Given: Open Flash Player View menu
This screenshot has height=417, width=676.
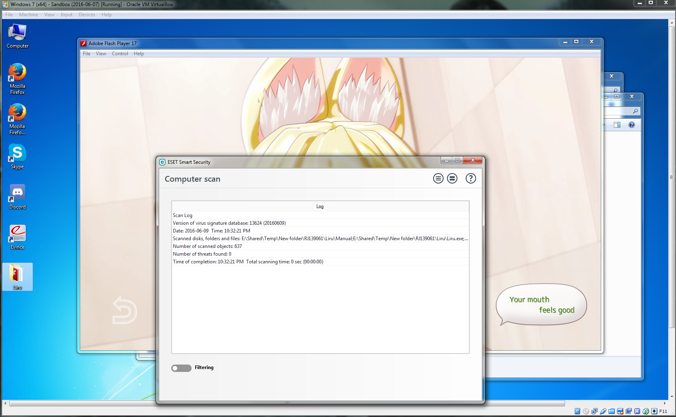Looking at the screenshot, I should pyautogui.click(x=101, y=54).
